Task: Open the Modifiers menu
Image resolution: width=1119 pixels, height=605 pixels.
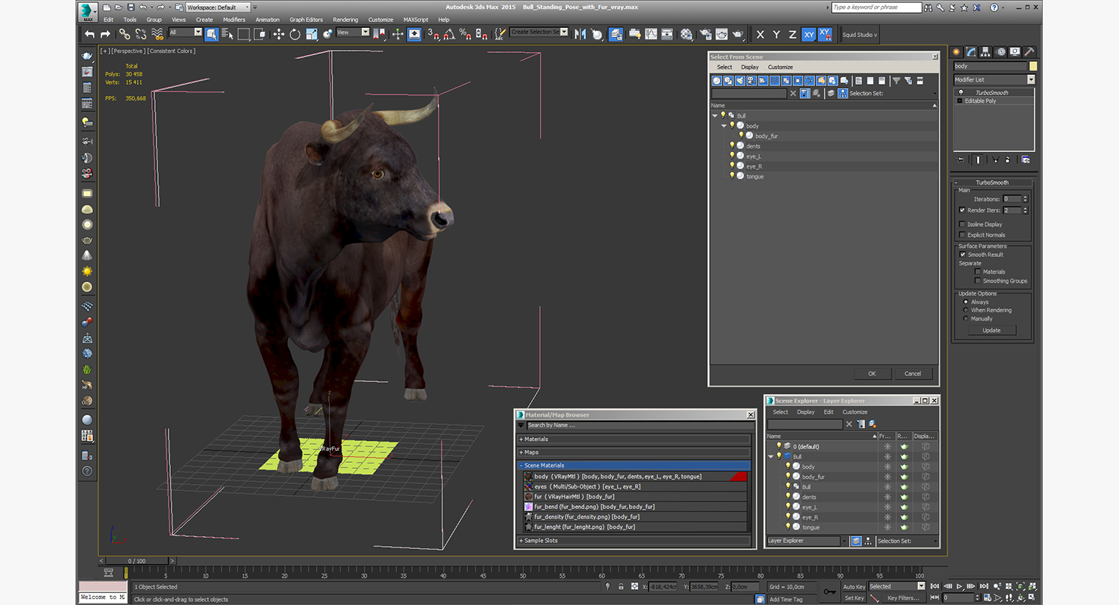Action: (x=234, y=20)
